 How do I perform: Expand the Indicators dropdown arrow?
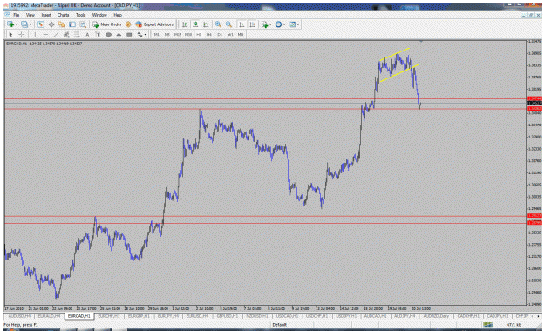coord(270,24)
